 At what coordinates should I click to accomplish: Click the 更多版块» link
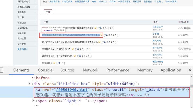23,49
